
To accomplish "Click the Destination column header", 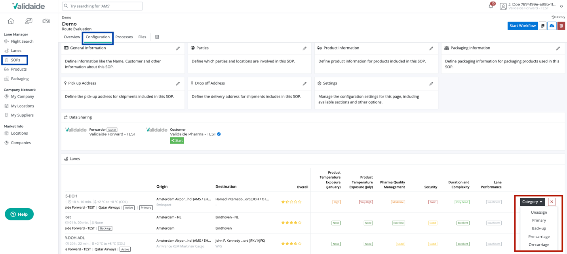I will [226, 186].
